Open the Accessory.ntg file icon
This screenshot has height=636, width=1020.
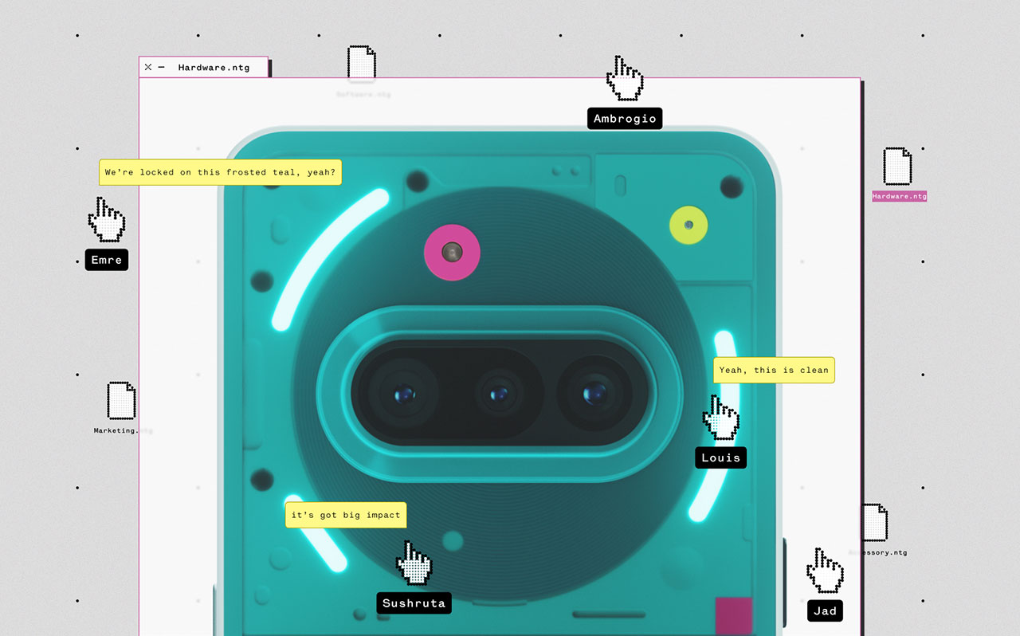tap(875, 523)
